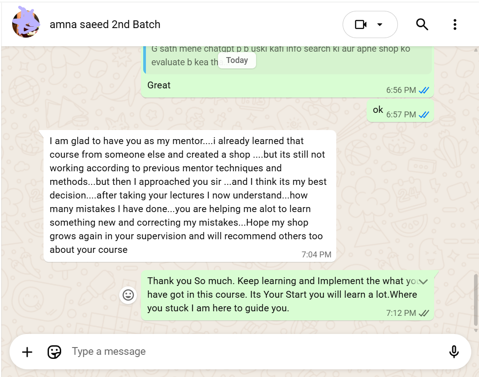479x377 pixels.
Task: Select the long mentor testimonial message
Action: pyautogui.click(x=189, y=195)
